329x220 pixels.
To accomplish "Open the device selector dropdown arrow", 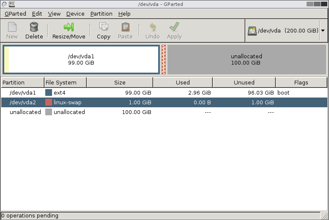I will point(323,30).
